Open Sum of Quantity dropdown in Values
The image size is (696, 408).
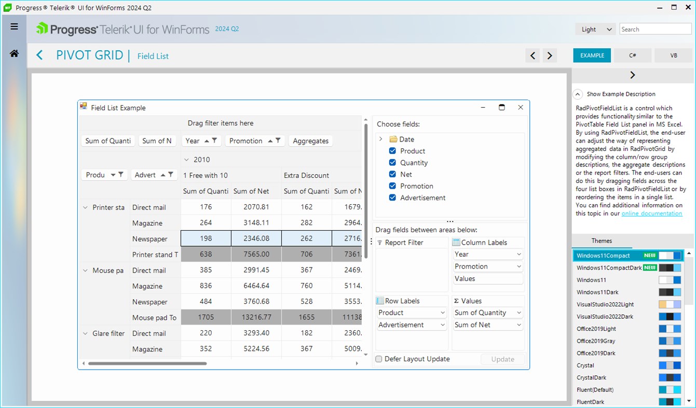pyautogui.click(x=518, y=313)
